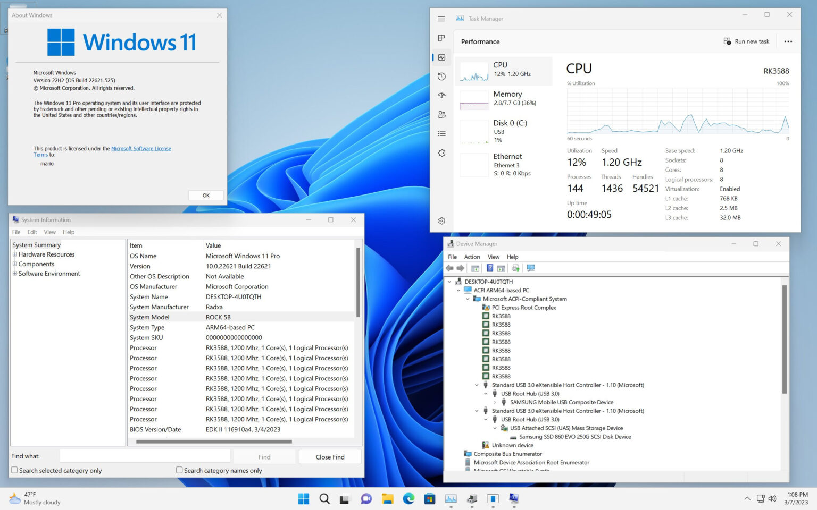Open Startup apps in Task Manager sidebar

click(441, 95)
